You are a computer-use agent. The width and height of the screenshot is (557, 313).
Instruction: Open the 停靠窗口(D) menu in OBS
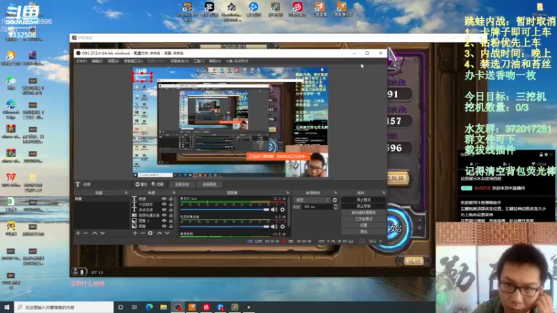(133, 61)
